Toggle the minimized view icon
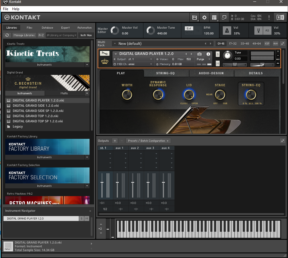The image size is (288, 258). (224, 18)
